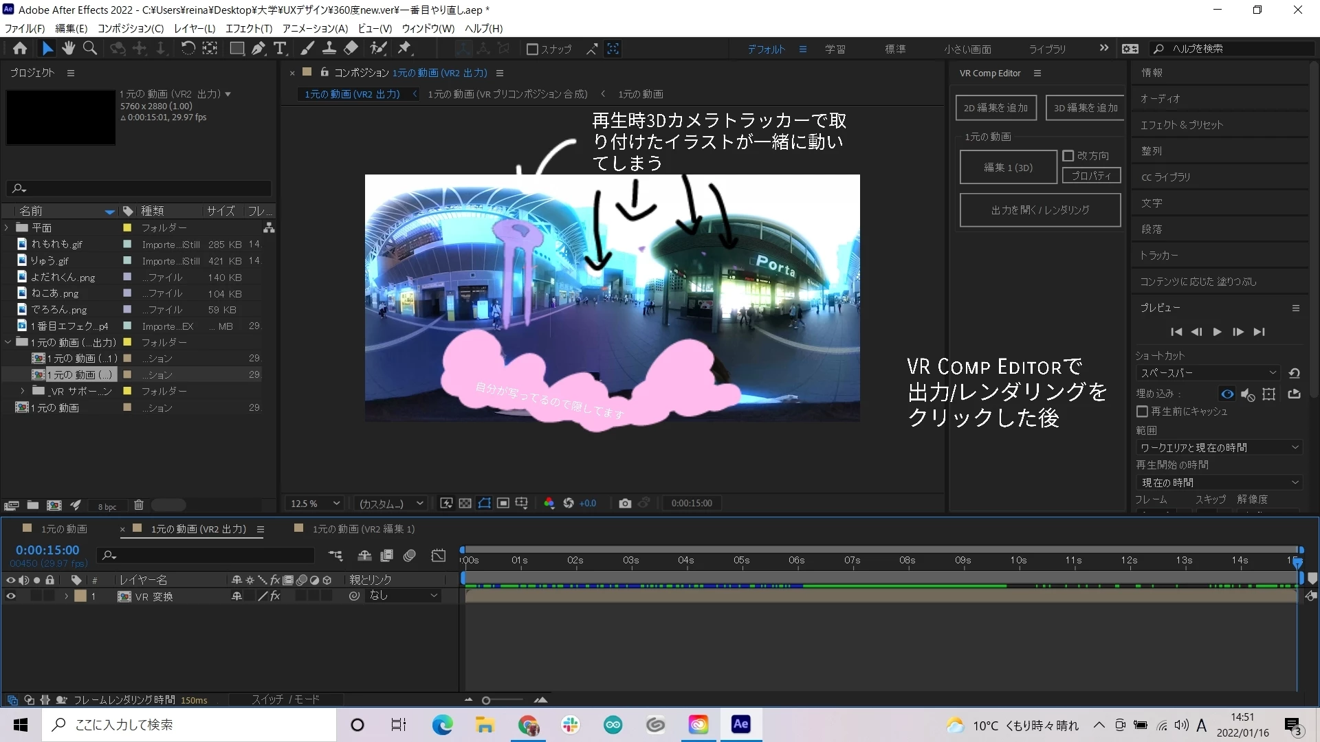Image resolution: width=1320 pixels, height=742 pixels.
Task: Click the Home icon in toolbar
Action: (20, 48)
